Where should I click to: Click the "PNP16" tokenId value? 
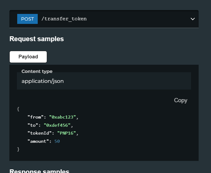coord(66,133)
